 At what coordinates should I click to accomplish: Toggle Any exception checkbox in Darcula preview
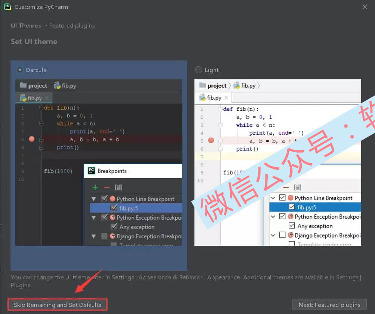point(114,226)
